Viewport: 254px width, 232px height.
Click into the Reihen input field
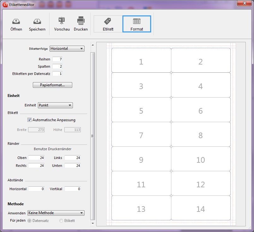point(57,59)
